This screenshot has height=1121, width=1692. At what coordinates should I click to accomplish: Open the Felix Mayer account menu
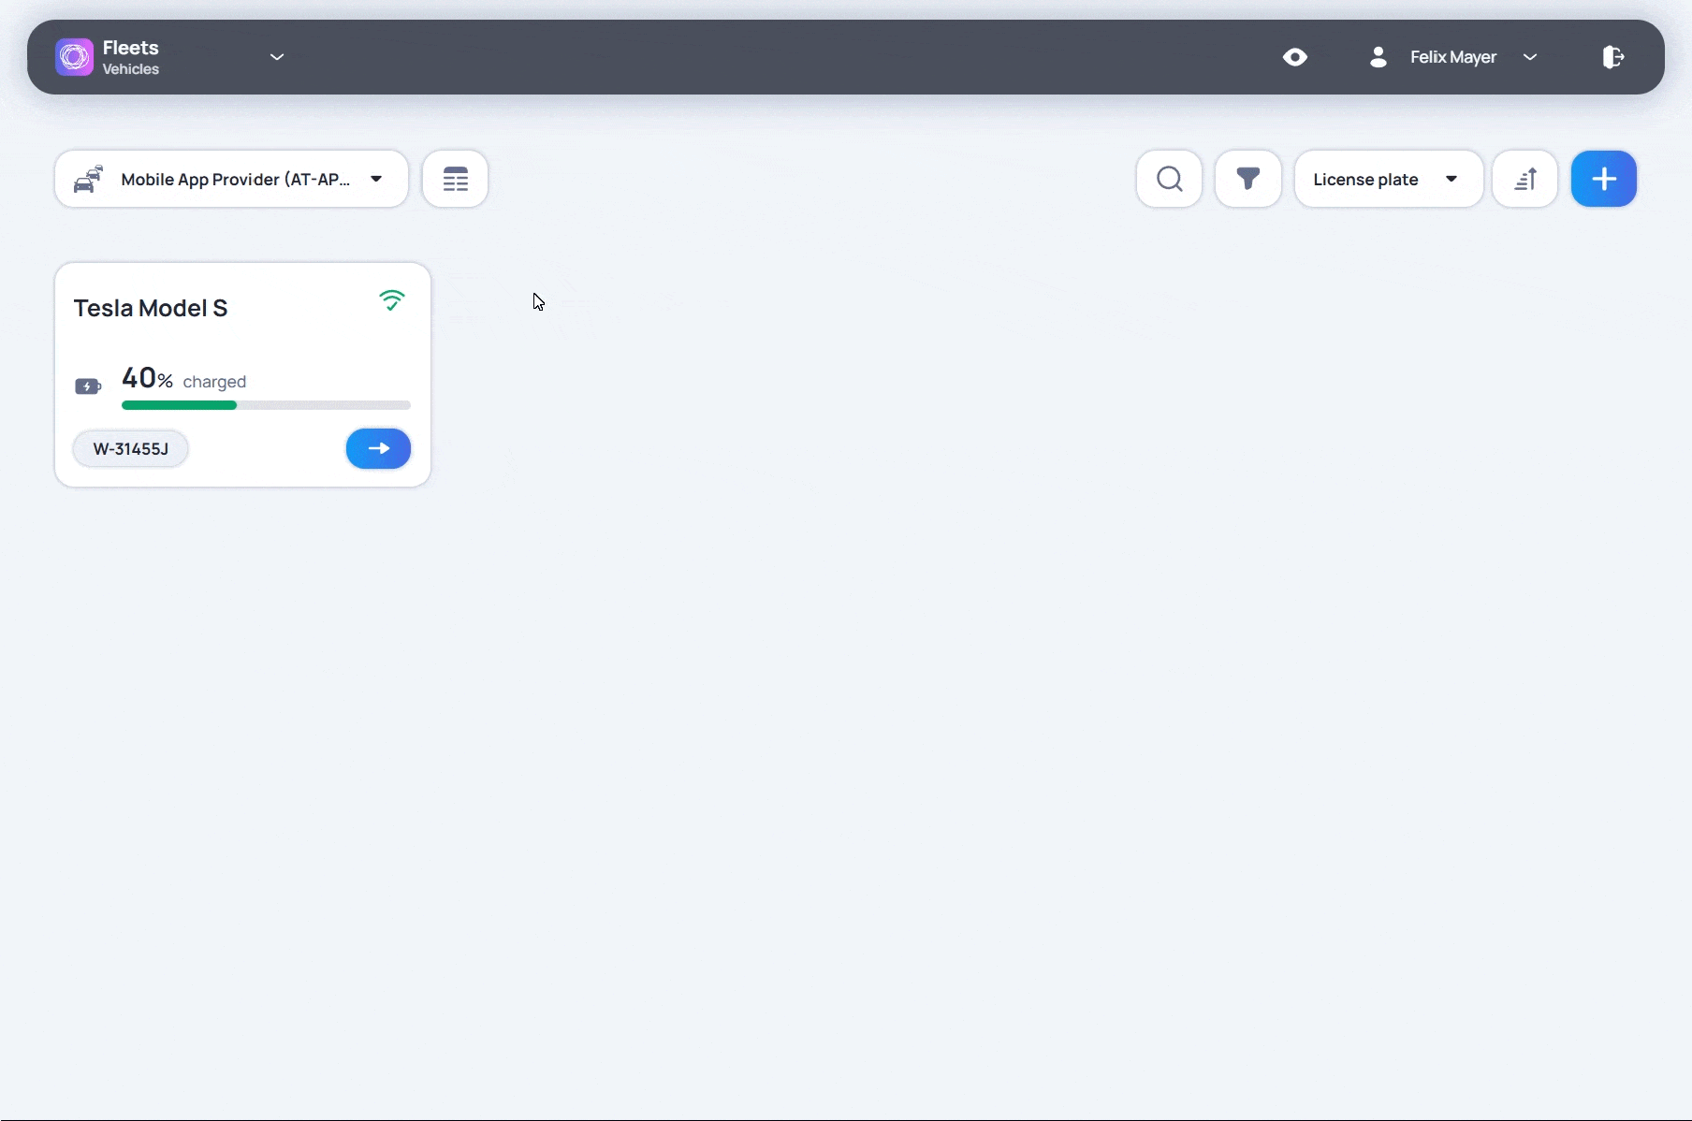point(1530,57)
